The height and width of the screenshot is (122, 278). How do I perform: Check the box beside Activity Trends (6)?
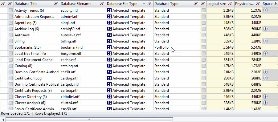pos(11,10)
